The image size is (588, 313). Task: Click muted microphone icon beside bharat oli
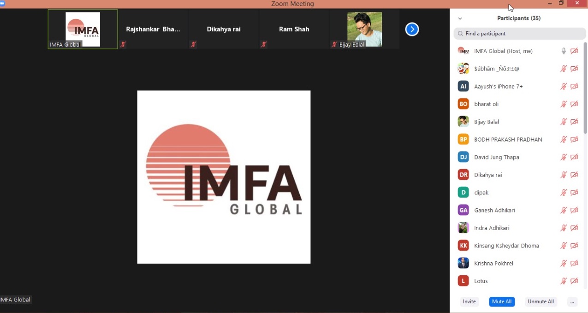click(564, 104)
